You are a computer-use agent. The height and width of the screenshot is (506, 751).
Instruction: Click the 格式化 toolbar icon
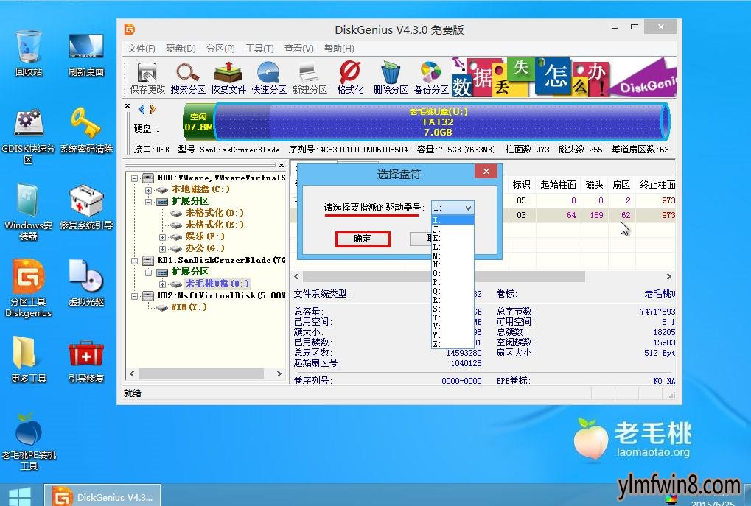point(350,78)
